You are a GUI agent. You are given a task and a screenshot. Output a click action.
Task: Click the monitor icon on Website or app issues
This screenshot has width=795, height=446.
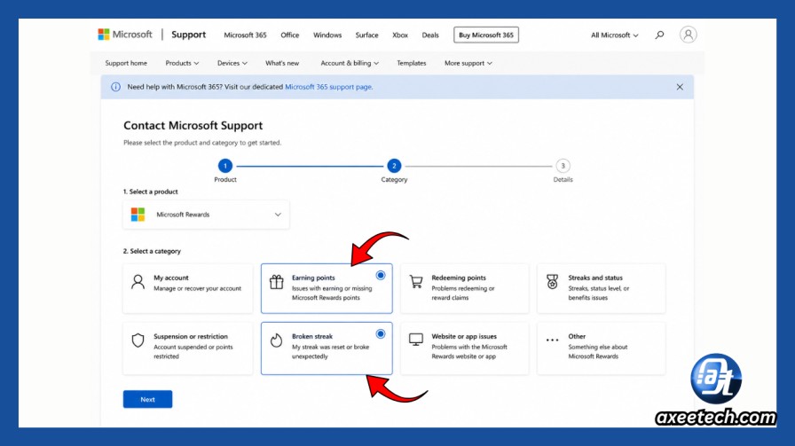tap(416, 340)
